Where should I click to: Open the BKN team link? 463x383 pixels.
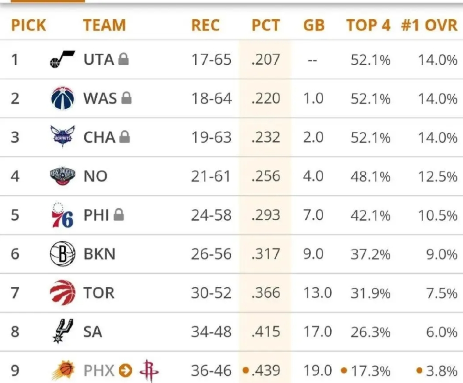pyautogui.click(x=99, y=254)
